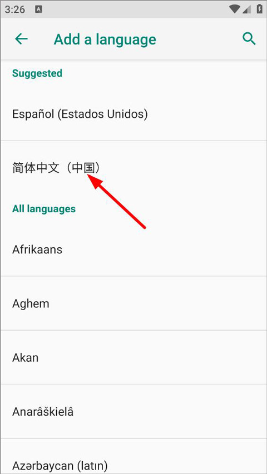Tap the 3:26 clock in status bar

(x=15, y=9)
